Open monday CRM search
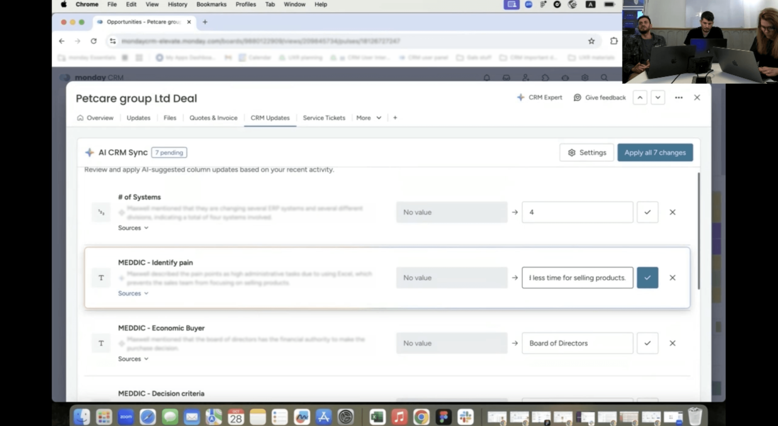The width and height of the screenshot is (778, 426). 604,78
